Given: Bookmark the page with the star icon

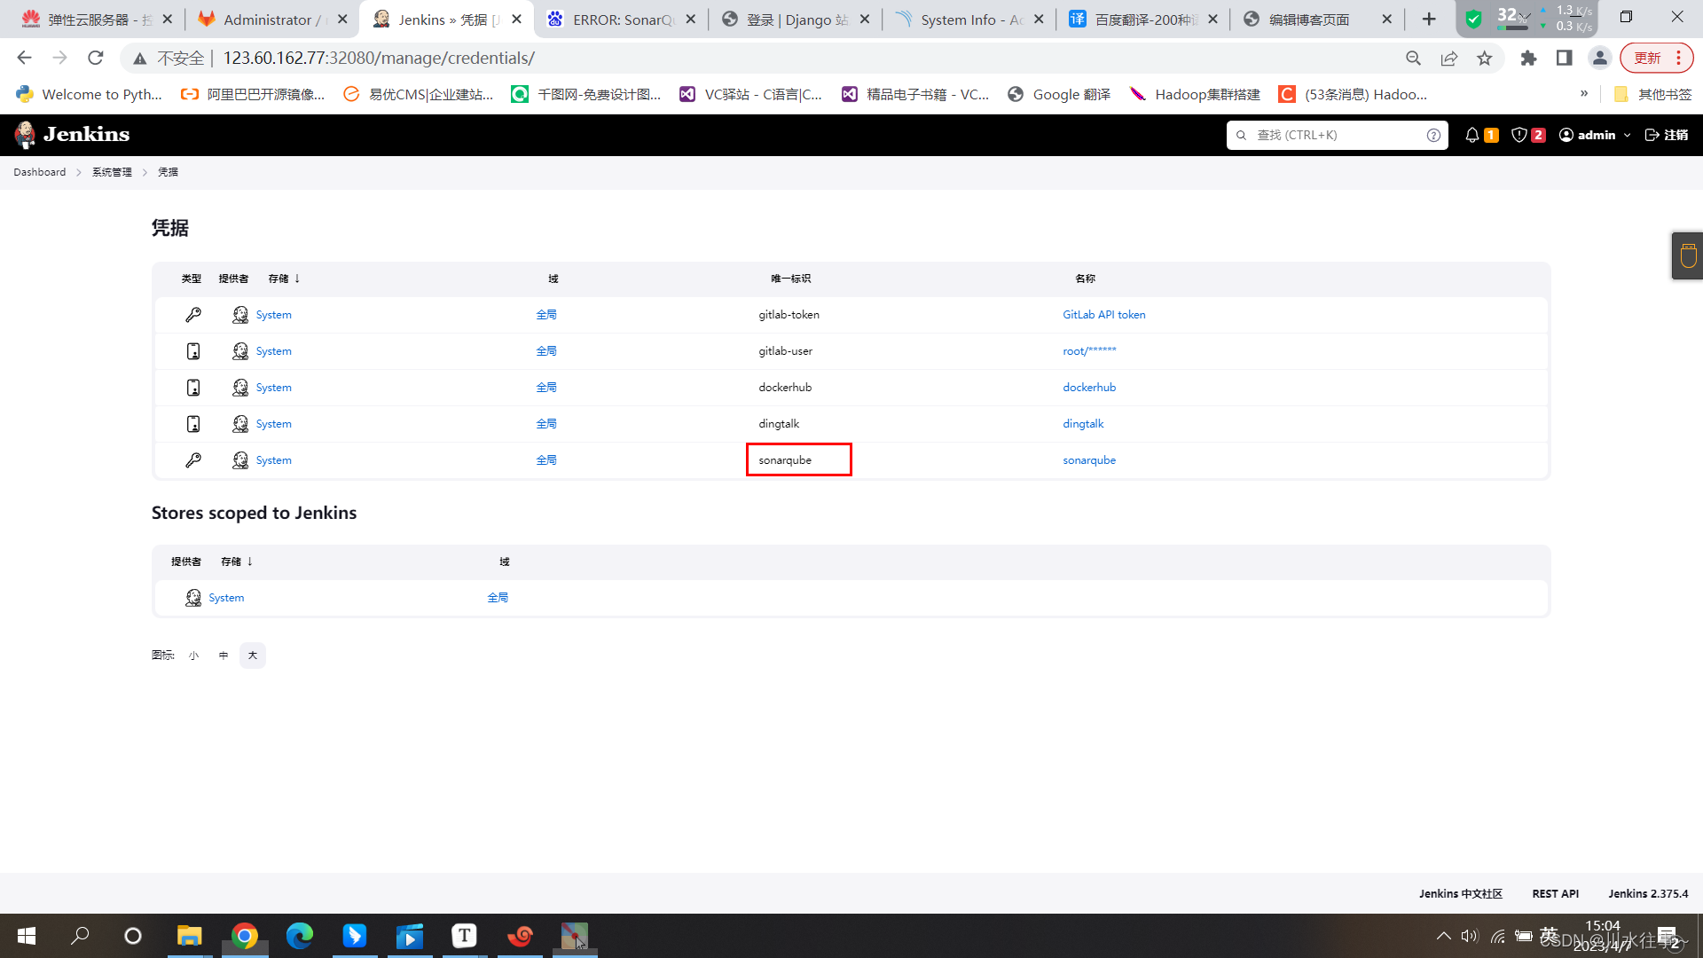Looking at the screenshot, I should point(1484,59).
